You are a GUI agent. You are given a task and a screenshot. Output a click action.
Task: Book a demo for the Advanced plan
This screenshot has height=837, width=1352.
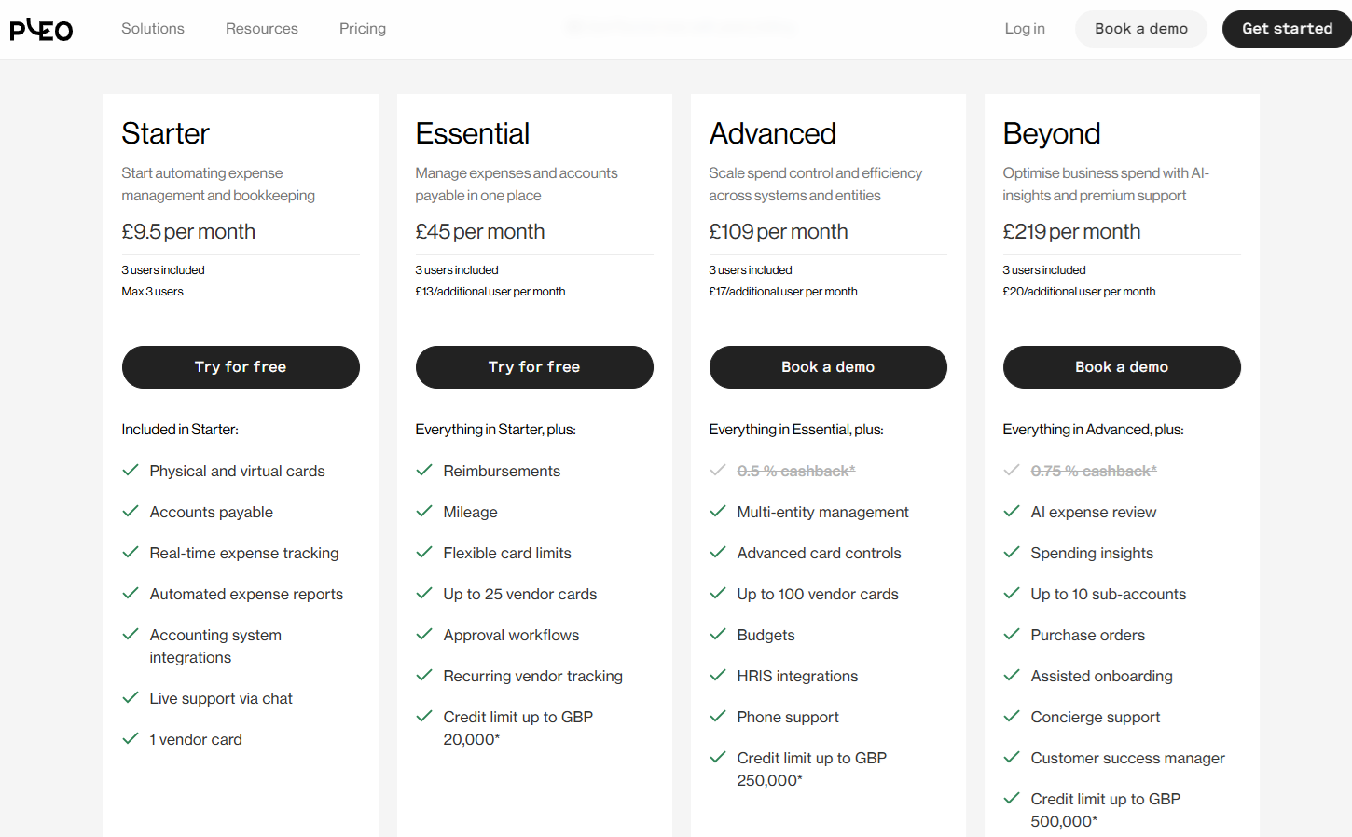[828, 367]
